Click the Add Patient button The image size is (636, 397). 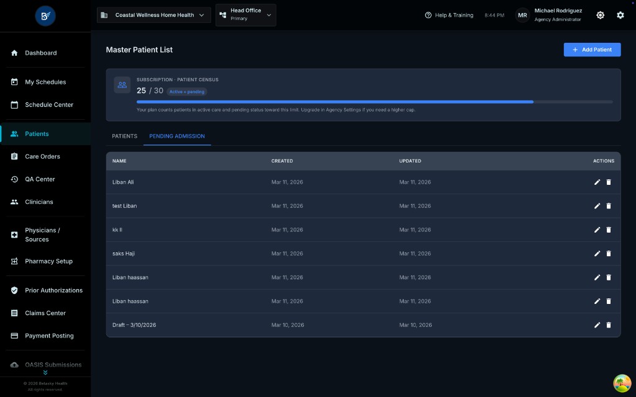click(x=592, y=50)
